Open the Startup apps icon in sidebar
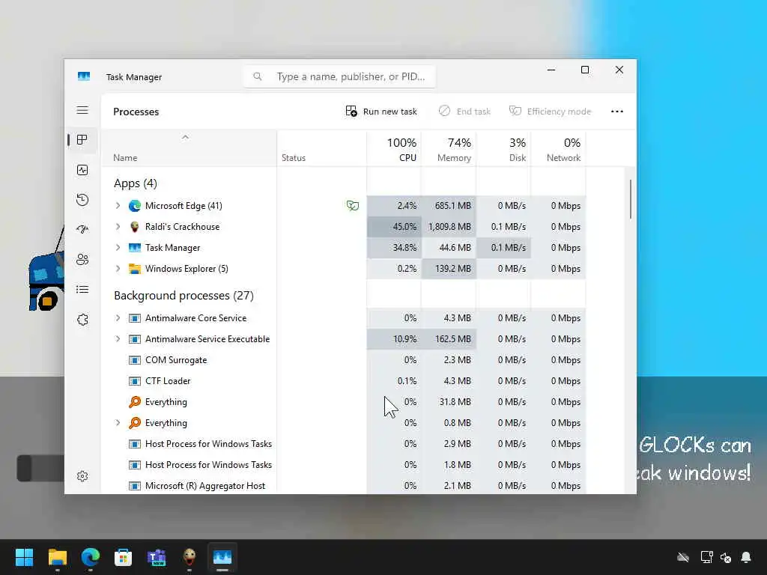This screenshot has width=767, height=575. (x=82, y=229)
